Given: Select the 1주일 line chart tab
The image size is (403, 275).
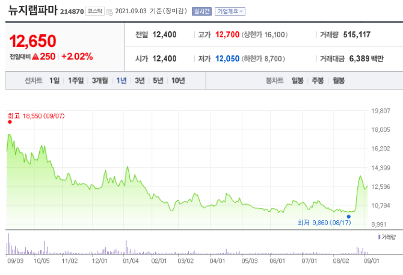Looking at the screenshot, I should (x=76, y=81).
